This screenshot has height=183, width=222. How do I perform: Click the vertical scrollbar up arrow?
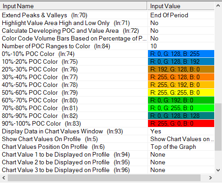218,6
